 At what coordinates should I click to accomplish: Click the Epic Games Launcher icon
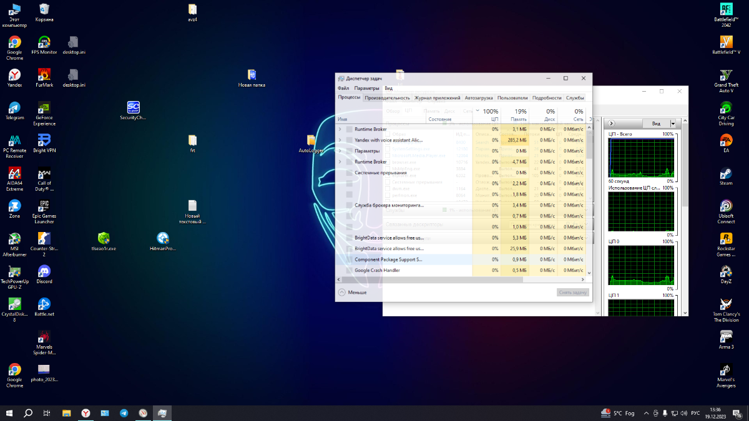pyautogui.click(x=44, y=206)
